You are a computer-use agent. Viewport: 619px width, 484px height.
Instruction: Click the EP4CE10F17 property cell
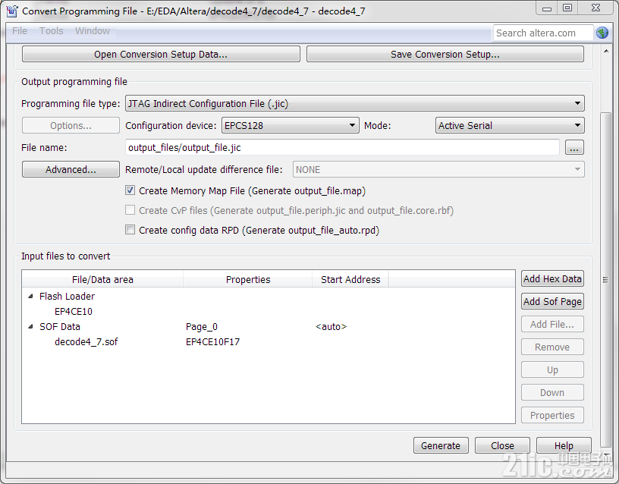click(212, 342)
